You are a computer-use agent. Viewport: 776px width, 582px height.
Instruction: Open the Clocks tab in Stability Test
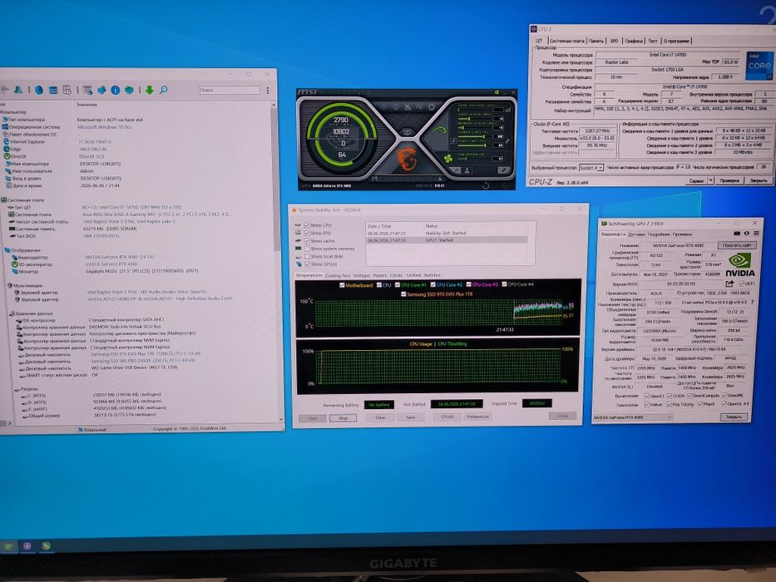[396, 275]
